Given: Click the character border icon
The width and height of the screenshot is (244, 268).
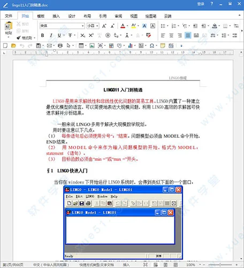Looking at the screenshot, I should [x=152, y=26].
